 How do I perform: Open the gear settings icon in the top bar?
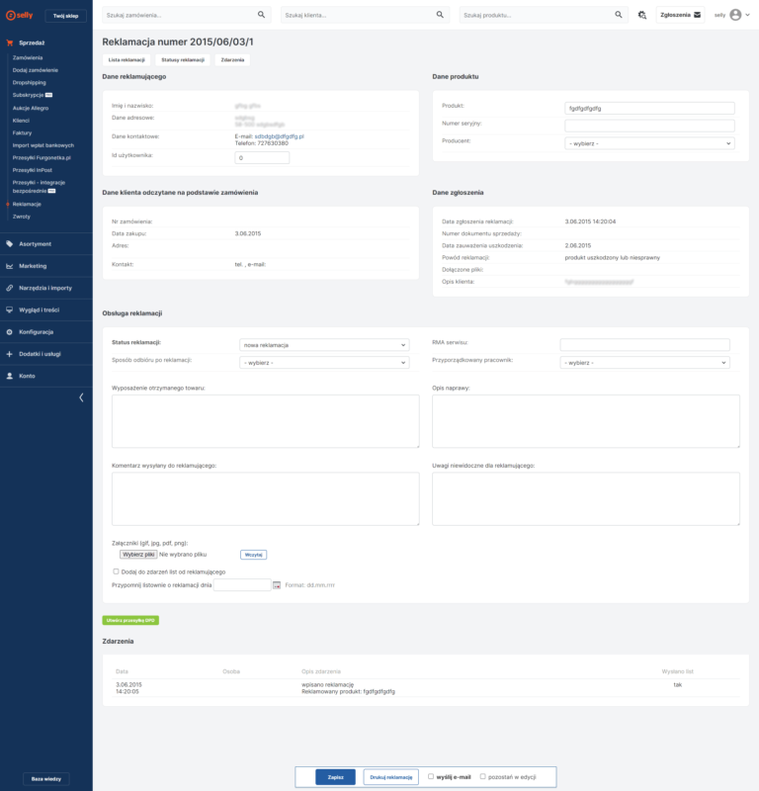click(642, 16)
